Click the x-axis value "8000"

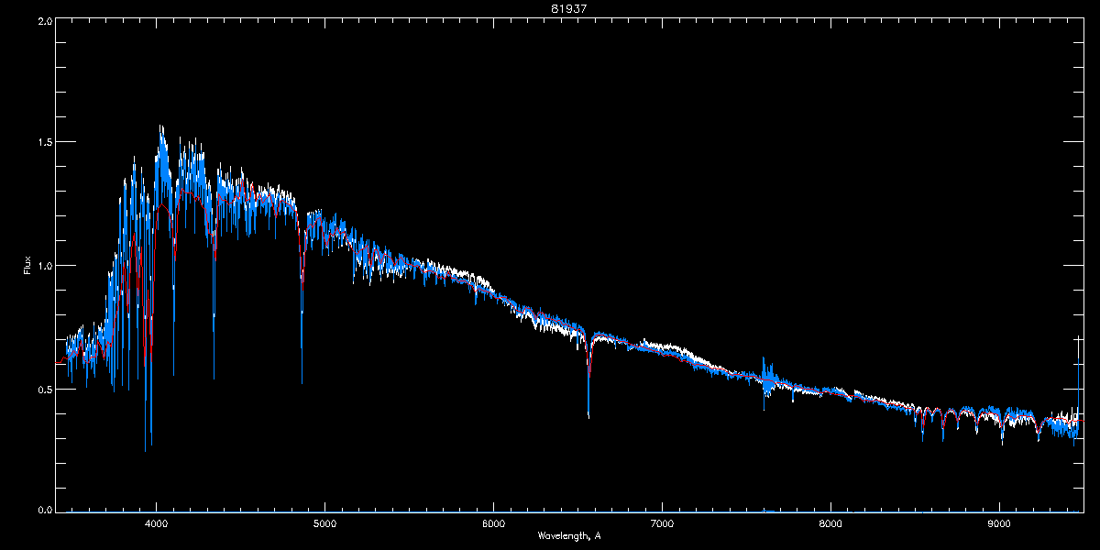coord(830,523)
